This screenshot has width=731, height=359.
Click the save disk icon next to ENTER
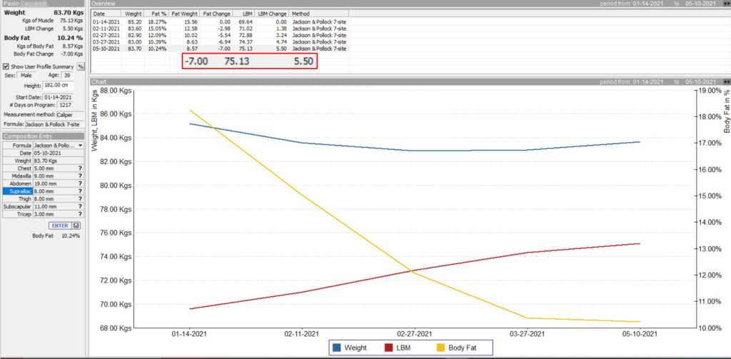tap(76, 226)
